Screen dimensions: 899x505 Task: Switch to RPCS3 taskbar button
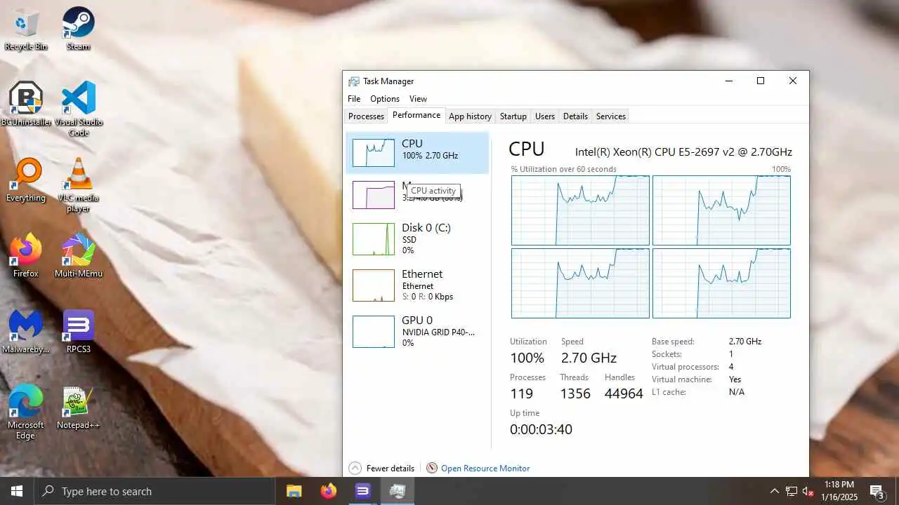tap(362, 491)
